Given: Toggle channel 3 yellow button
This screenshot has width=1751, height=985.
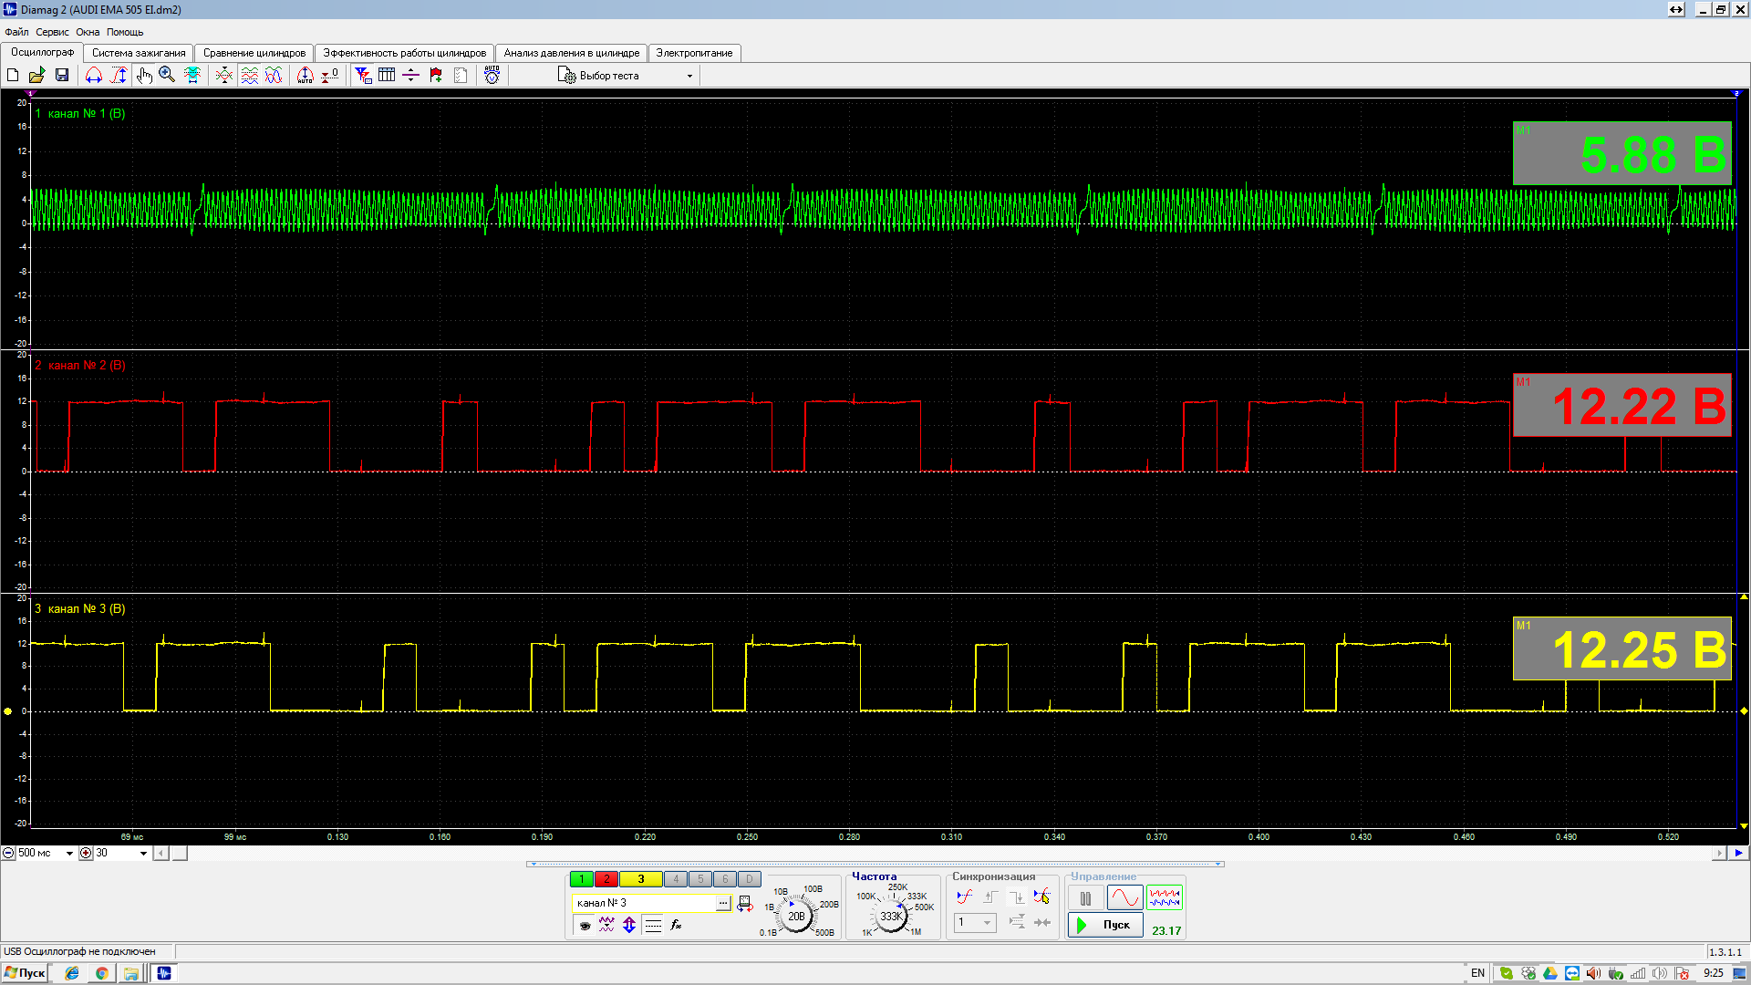Looking at the screenshot, I should click(x=641, y=879).
